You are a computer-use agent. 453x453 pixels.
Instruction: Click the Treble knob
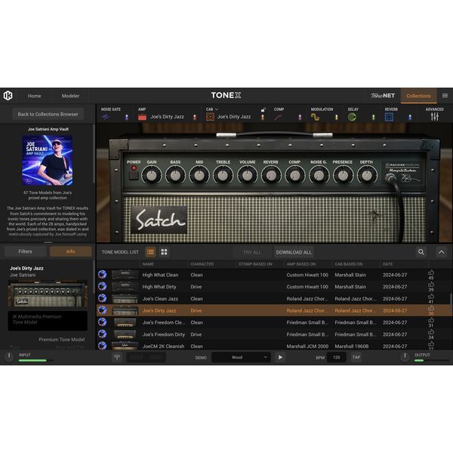(223, 175)
